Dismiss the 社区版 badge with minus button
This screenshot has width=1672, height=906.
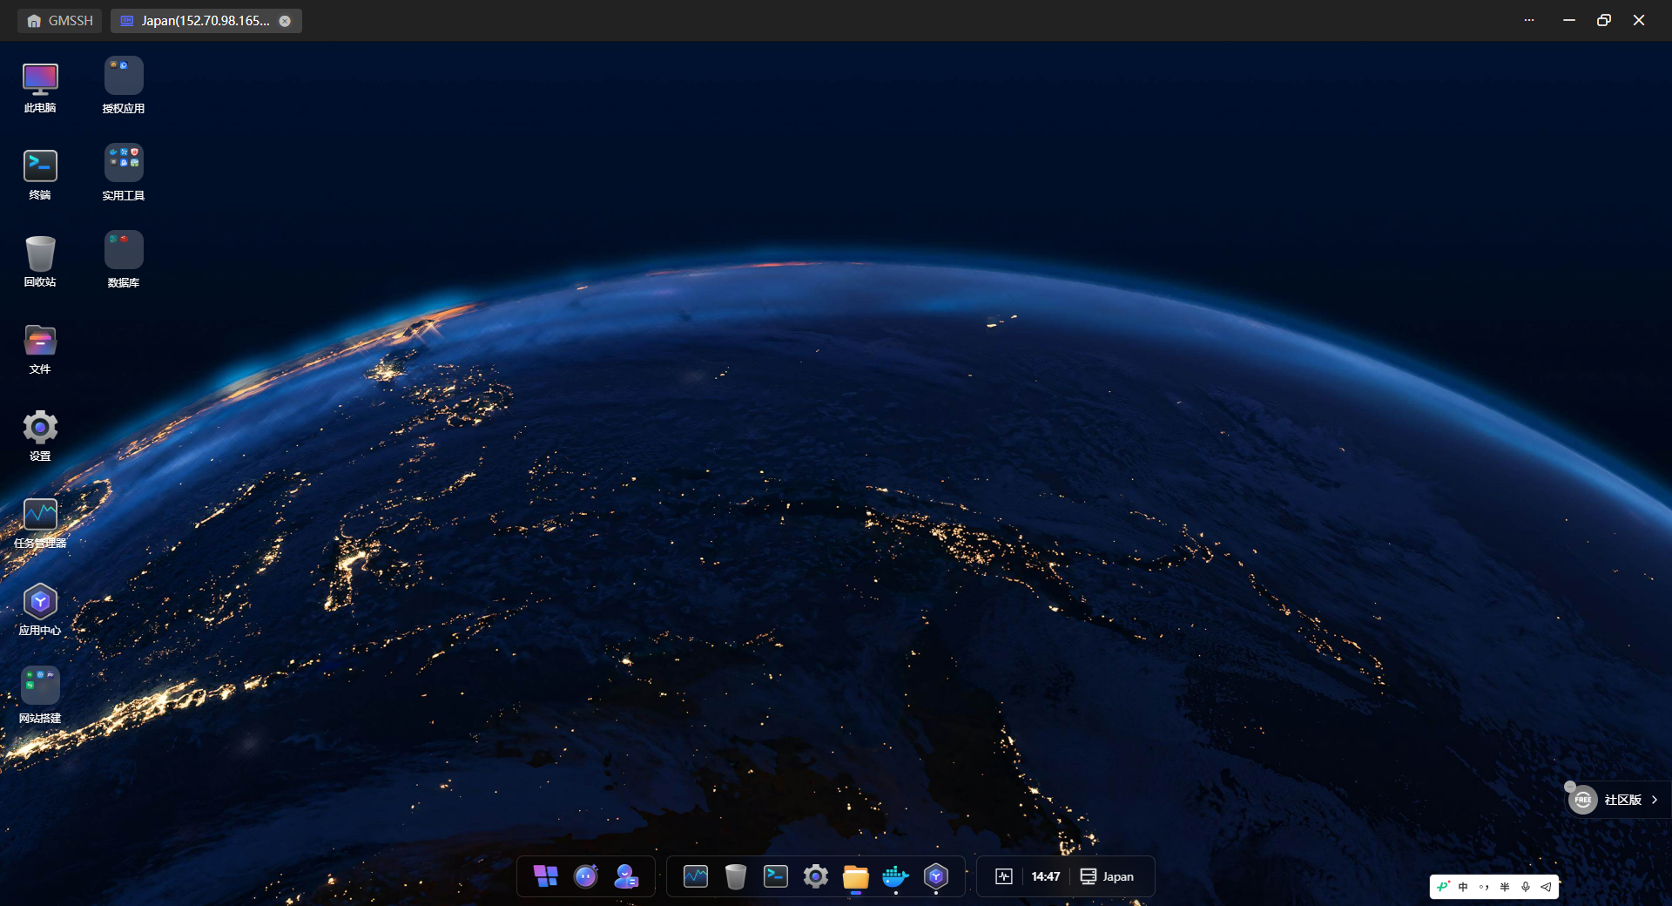click(1570, 787)
